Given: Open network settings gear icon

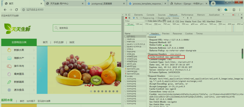Looking at the screenshot, I should (241, 18).
